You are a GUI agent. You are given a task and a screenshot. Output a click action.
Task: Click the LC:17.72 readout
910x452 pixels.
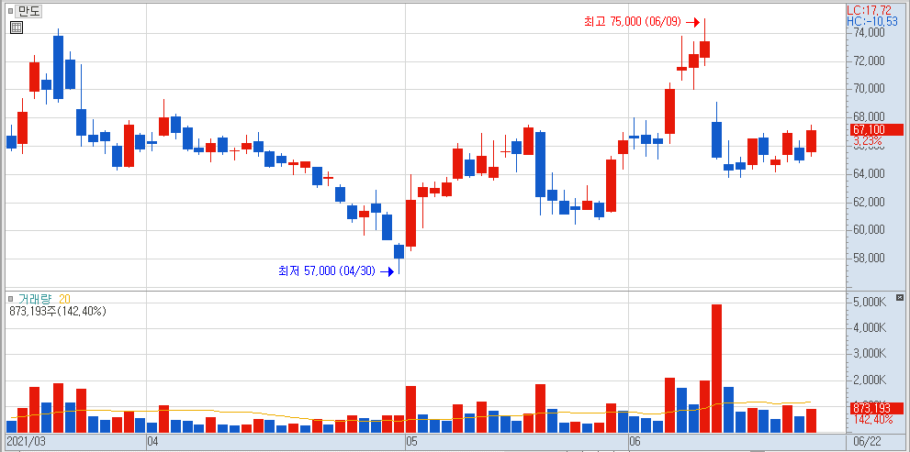coord(869,10)
